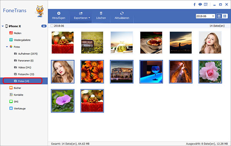The width and height of the screenshot is (231, 146).
Task: Select the Fotos (14) album
Action: click(24, 81)
